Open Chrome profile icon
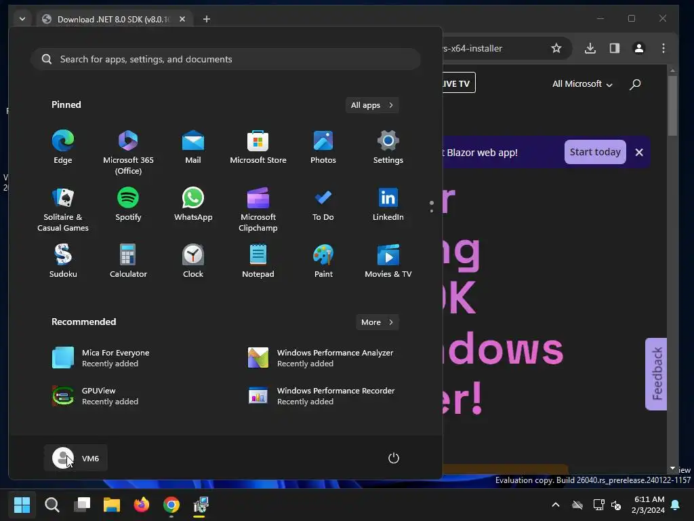 638,48
